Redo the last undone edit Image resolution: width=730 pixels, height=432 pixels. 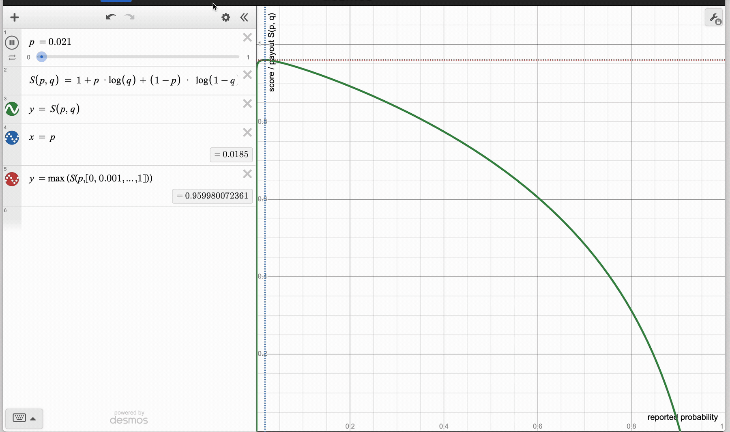(129, 17)
